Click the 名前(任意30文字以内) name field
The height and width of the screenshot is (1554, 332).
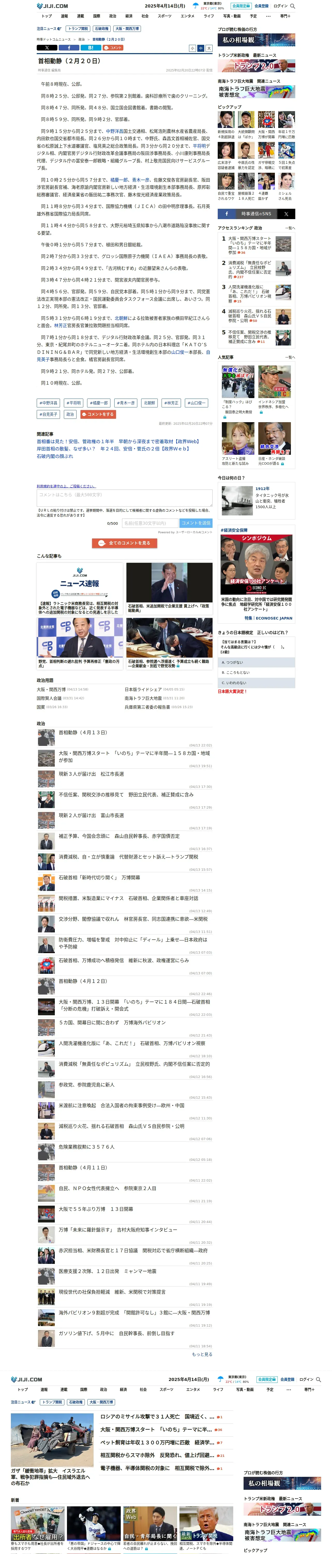pos(149,523)
